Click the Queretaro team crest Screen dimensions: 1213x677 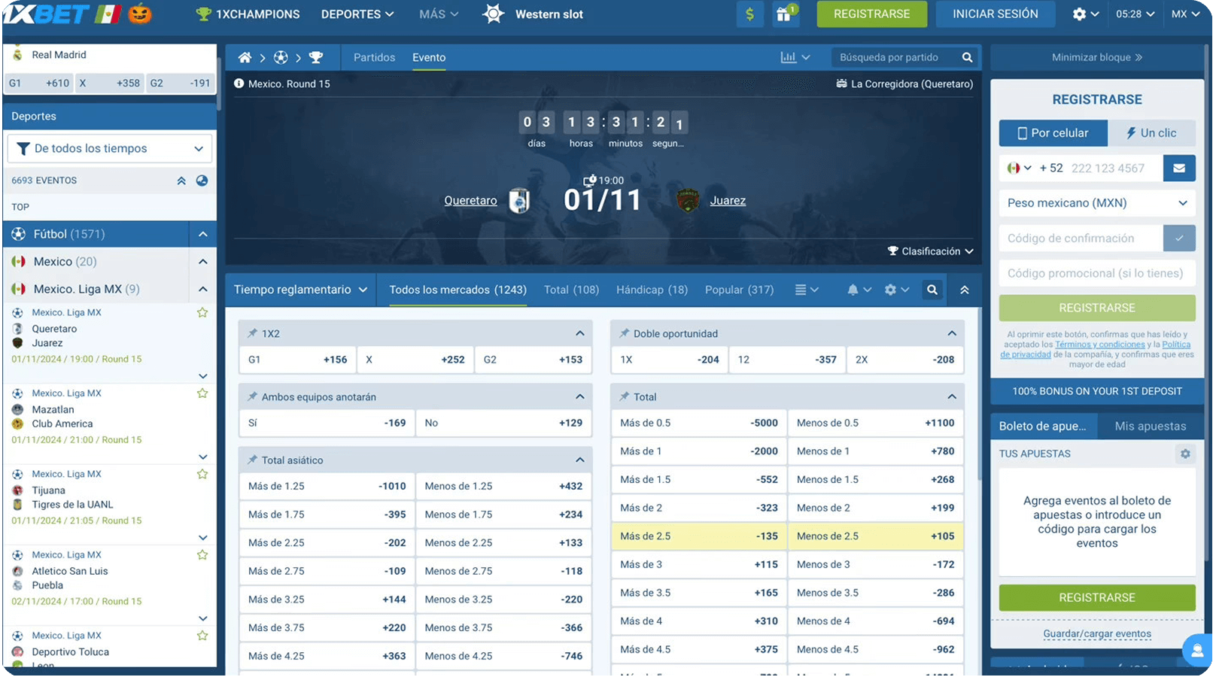pos(519,201)
